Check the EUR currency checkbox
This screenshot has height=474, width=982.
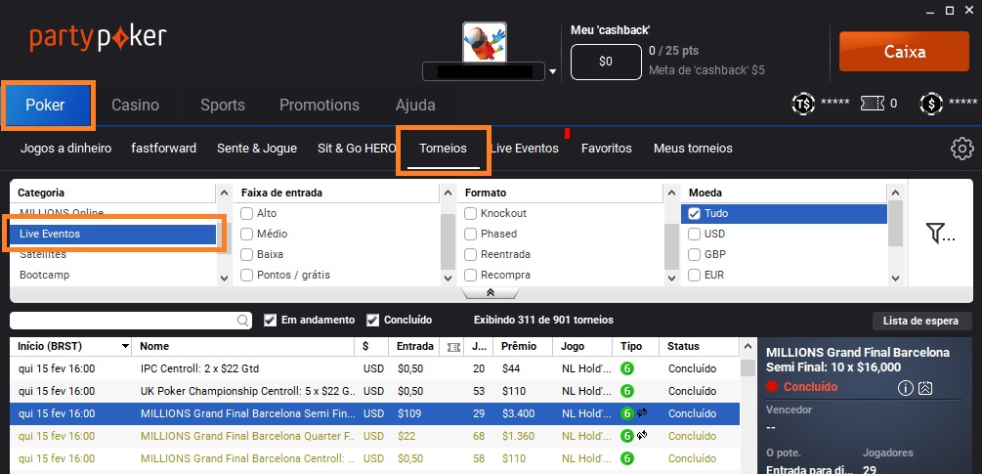(694, 275)
